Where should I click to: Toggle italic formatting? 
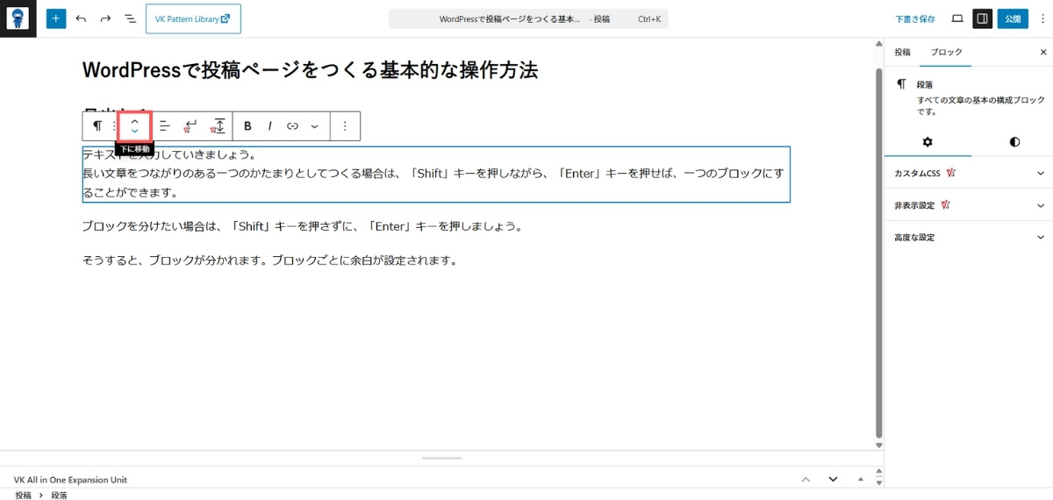click(x=270, y=126)
